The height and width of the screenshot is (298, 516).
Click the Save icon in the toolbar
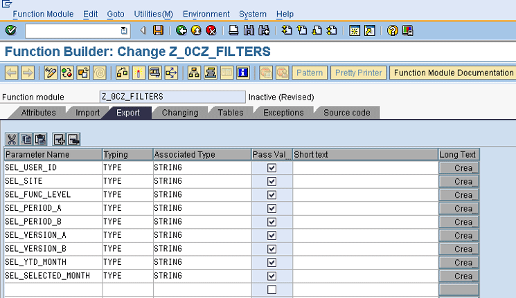(x=159, y=30)
